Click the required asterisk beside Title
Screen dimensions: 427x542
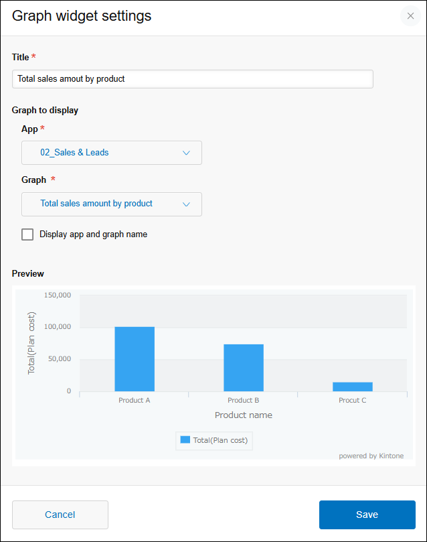click(33, 57)
